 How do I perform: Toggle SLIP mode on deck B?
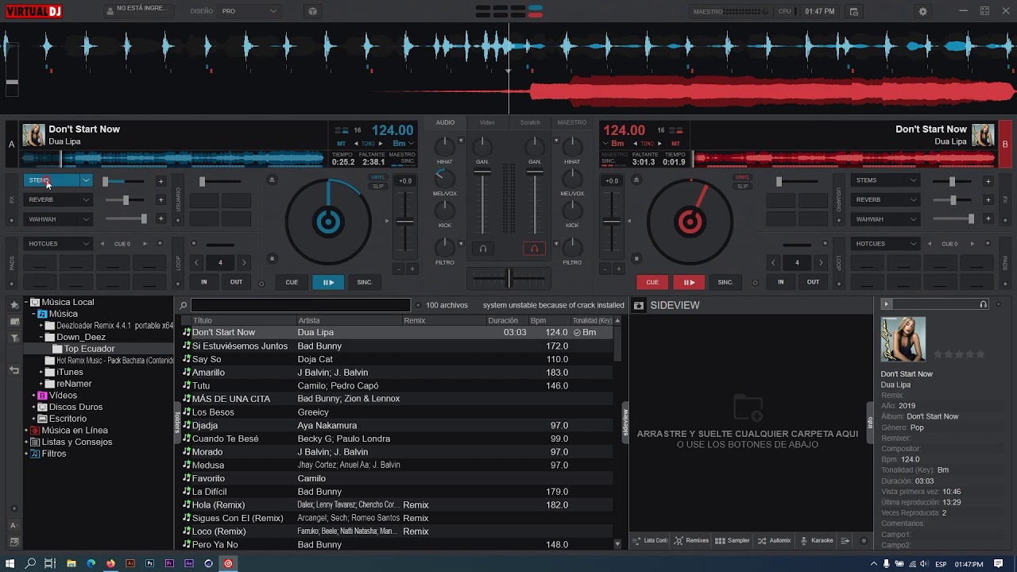[742, 186]
